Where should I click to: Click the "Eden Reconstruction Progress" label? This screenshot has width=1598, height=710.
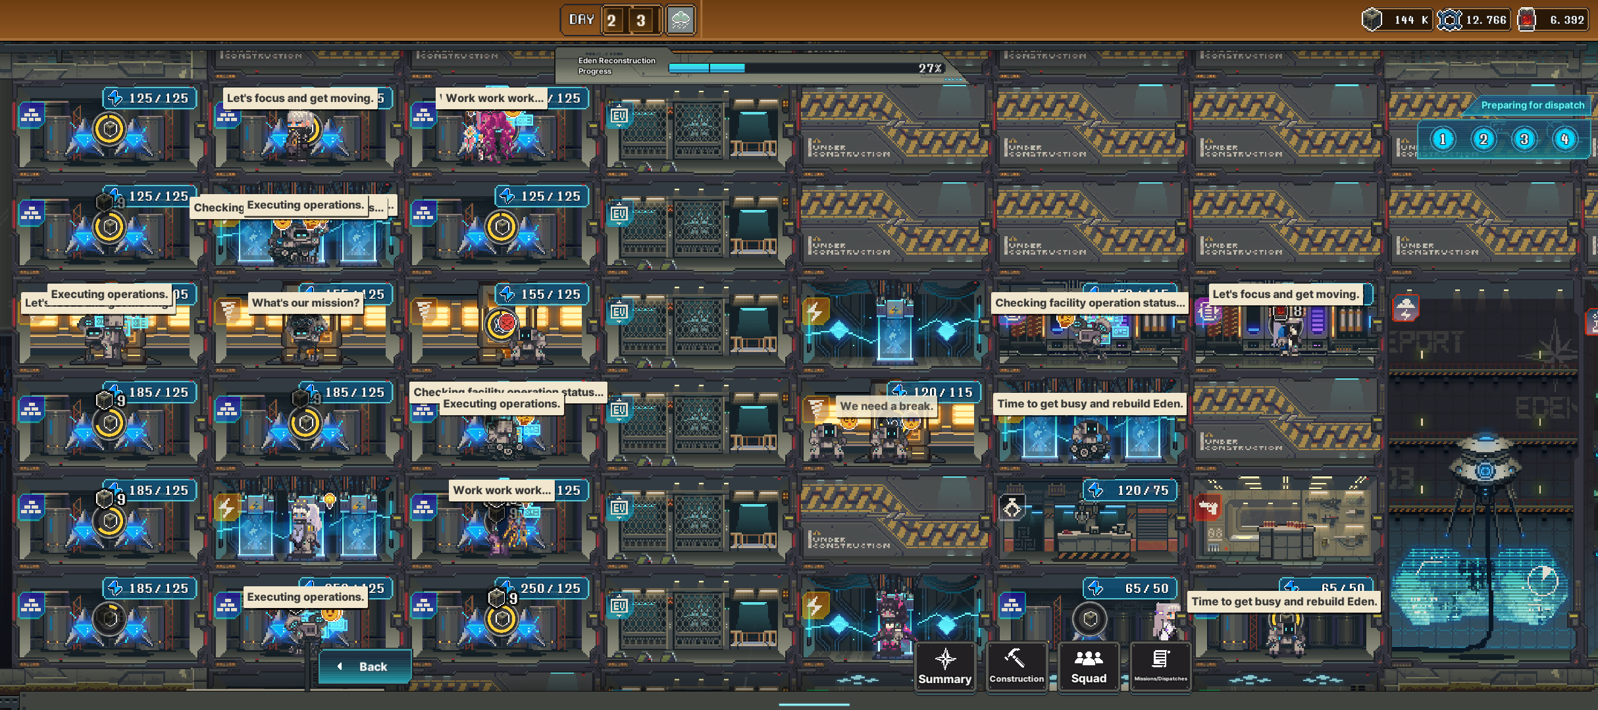(617, 66)
